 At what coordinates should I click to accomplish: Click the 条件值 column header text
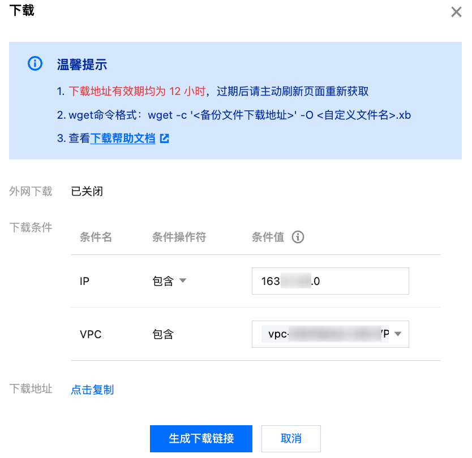click(x=268, y=237)
